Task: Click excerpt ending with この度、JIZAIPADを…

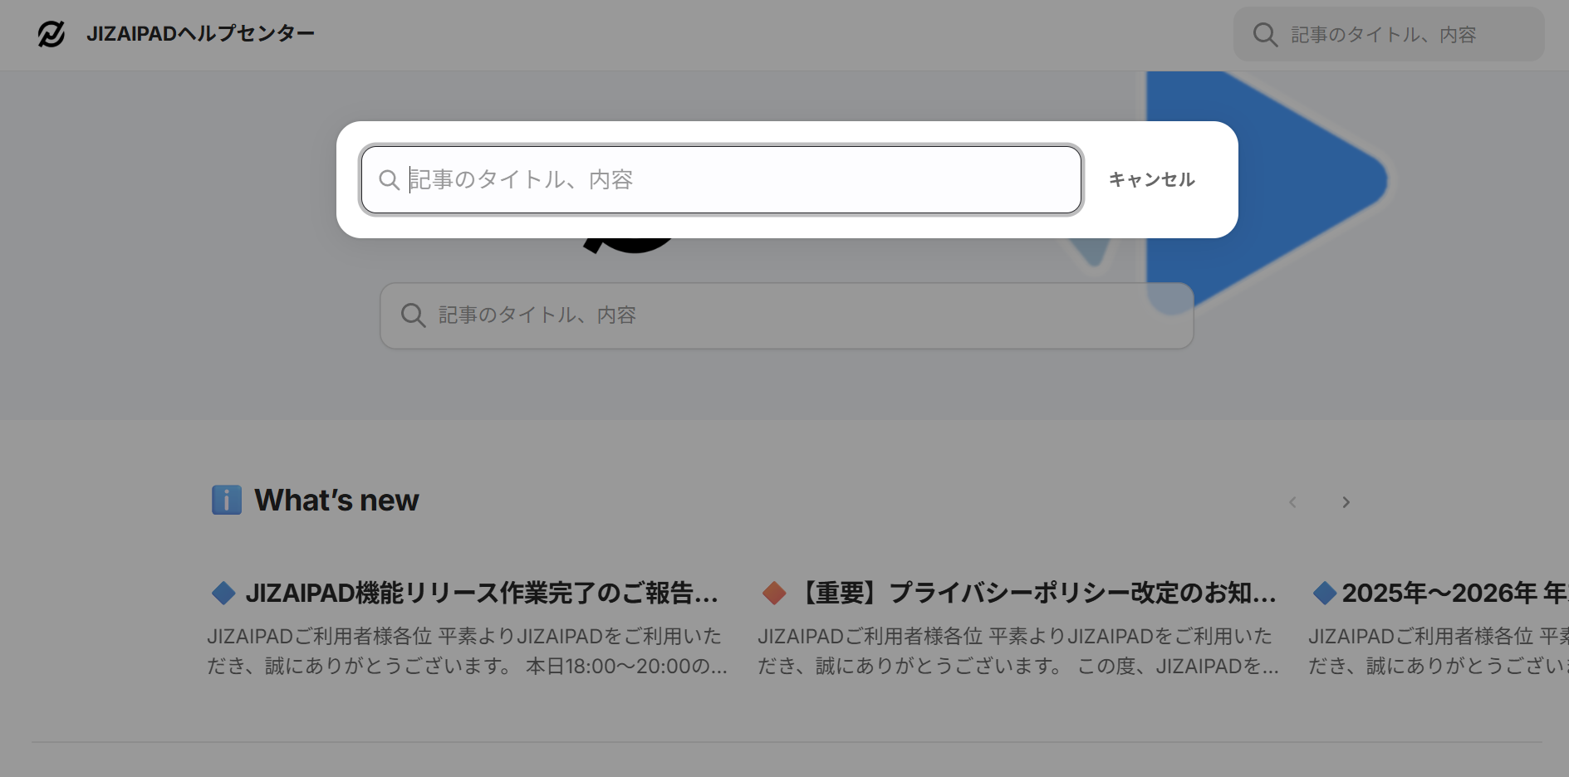Action: (1018, 651)
